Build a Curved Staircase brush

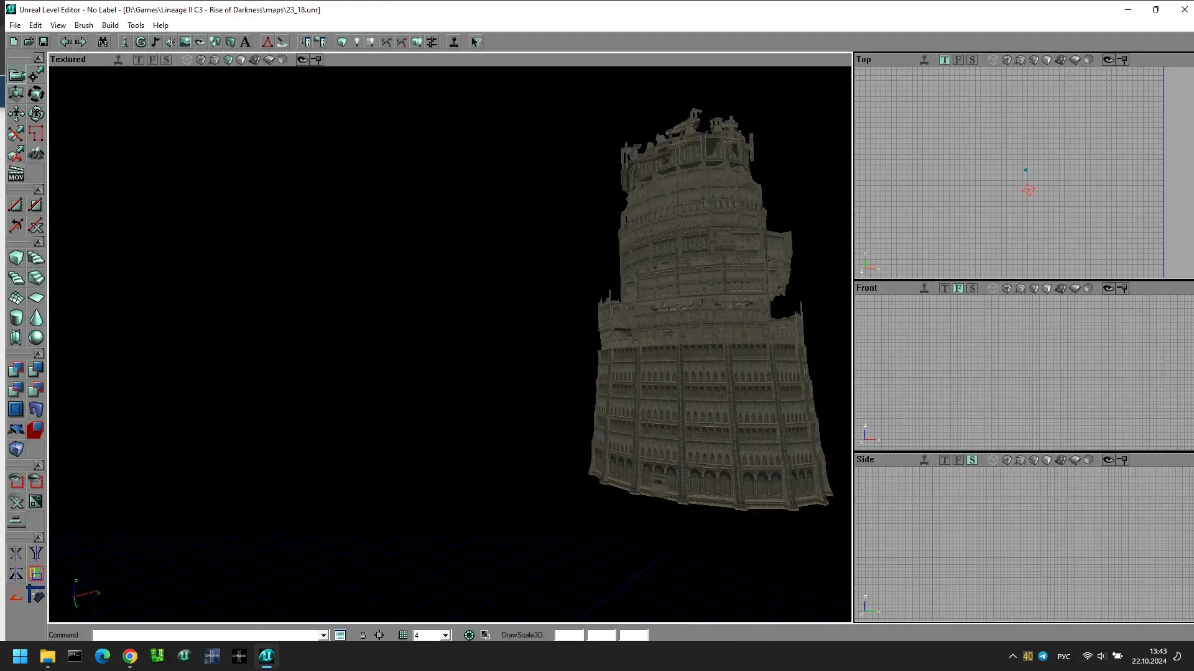pos(36,258)
